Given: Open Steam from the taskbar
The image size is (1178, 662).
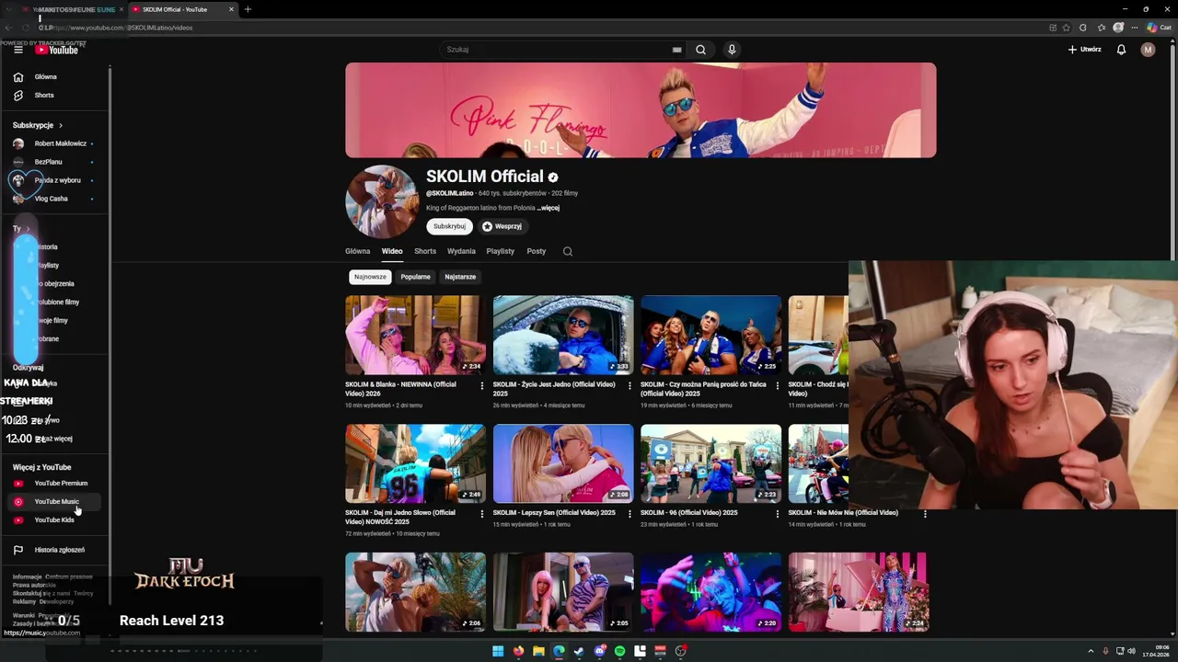Looking at the screenshot, I should (x=579, y=651).
